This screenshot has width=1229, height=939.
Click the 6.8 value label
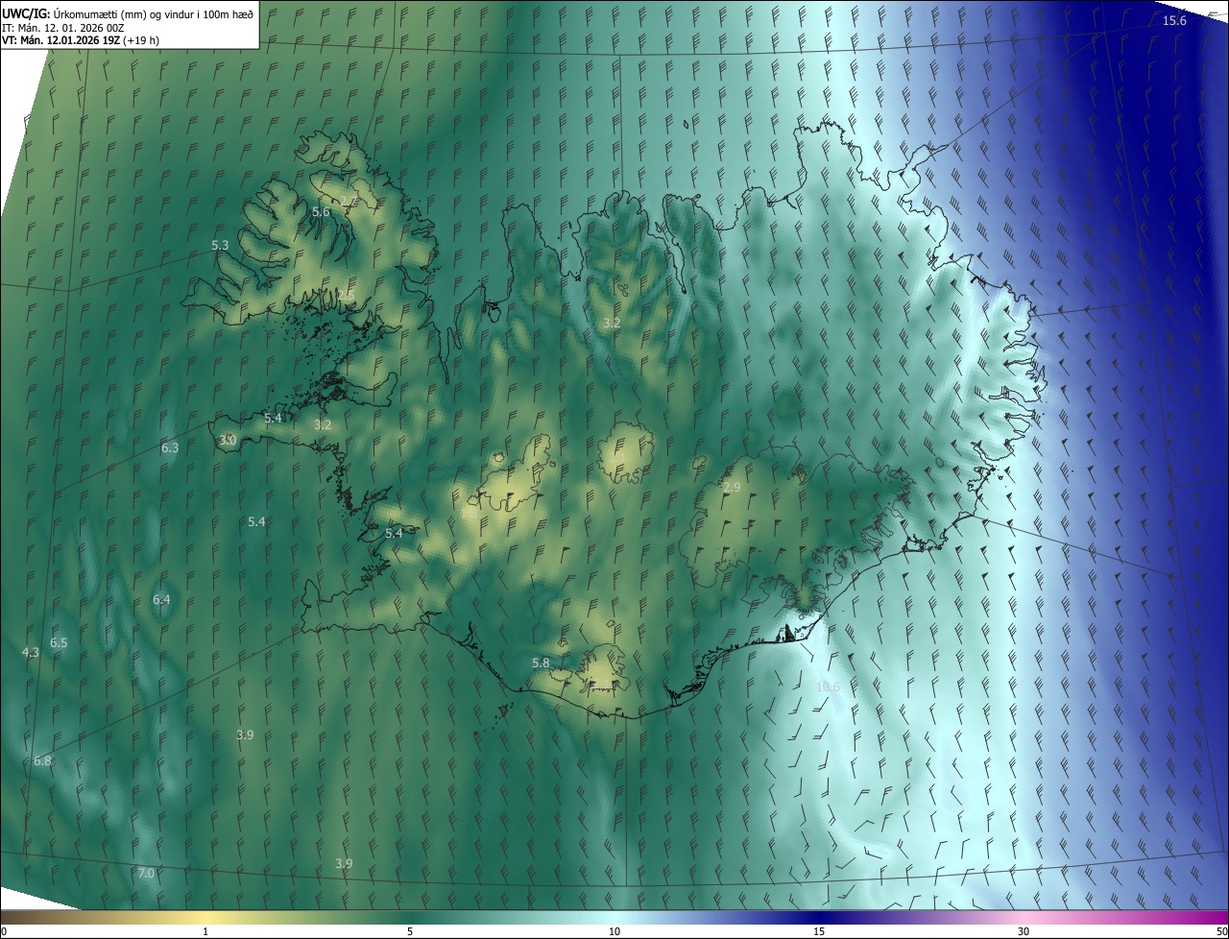pos(42,761)
